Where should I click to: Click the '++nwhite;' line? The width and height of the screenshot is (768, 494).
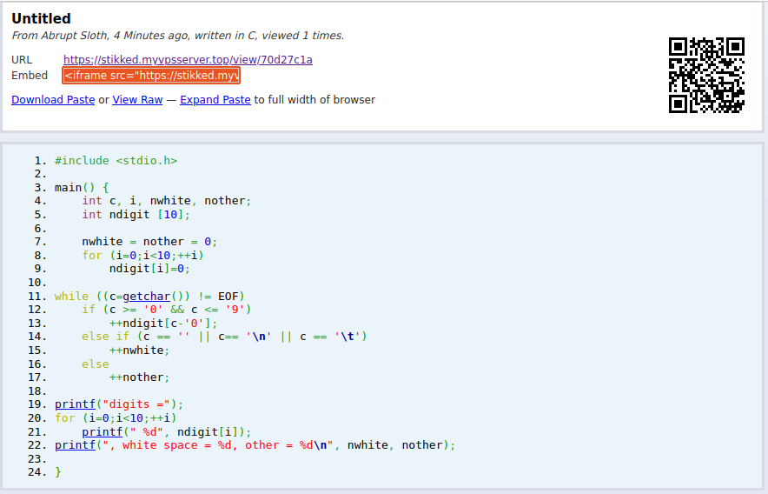[139, 350]
